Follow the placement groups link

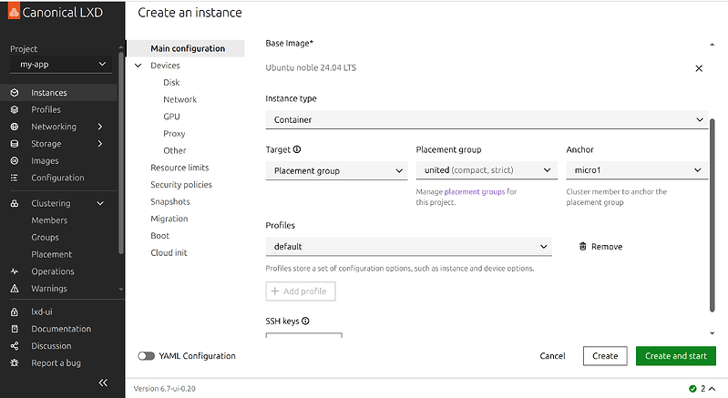pos(474,192)
